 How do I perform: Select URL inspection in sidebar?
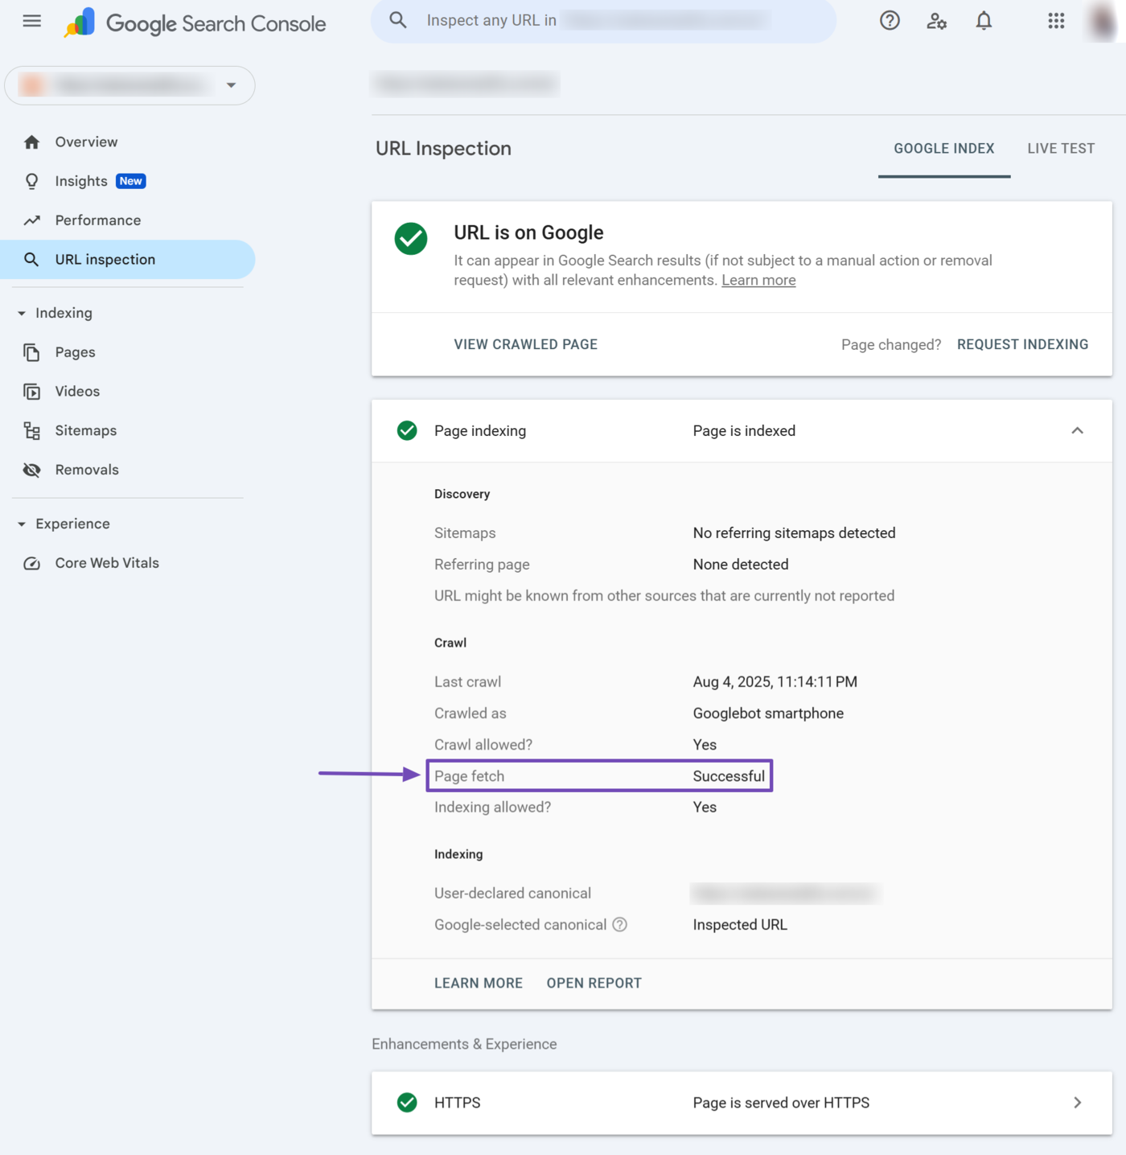(x=128, y=260)
